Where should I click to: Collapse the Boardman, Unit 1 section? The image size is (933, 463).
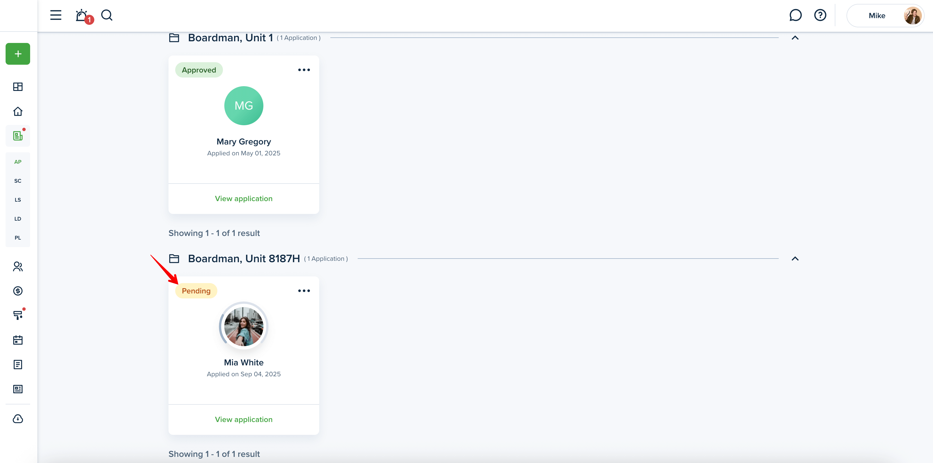coord(795,38)
